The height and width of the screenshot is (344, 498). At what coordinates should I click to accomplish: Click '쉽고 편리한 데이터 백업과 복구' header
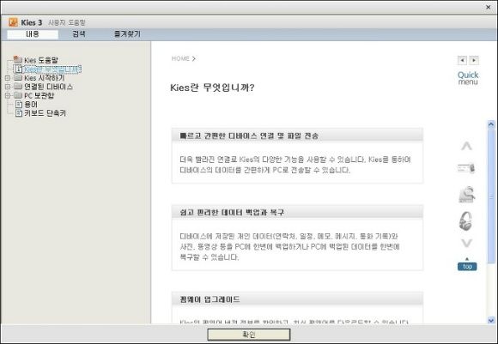pos(297,212)
